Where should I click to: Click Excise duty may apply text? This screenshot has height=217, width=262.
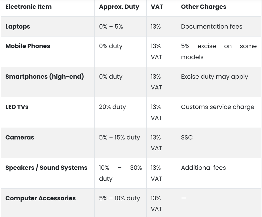[x=214, y=77]
